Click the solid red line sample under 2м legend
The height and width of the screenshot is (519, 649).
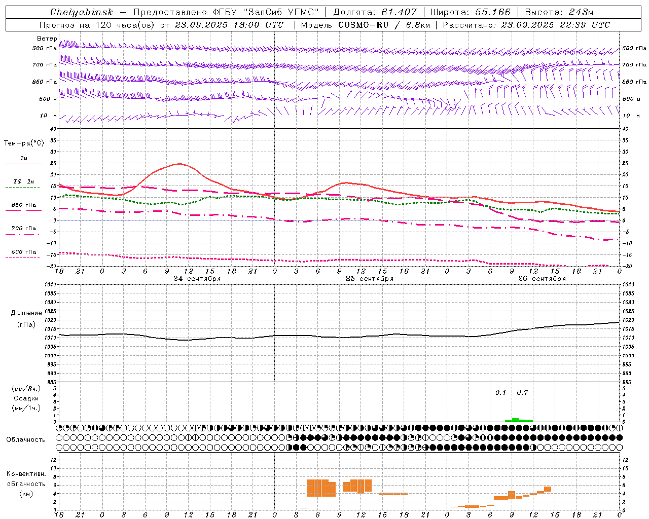(23, 164)
